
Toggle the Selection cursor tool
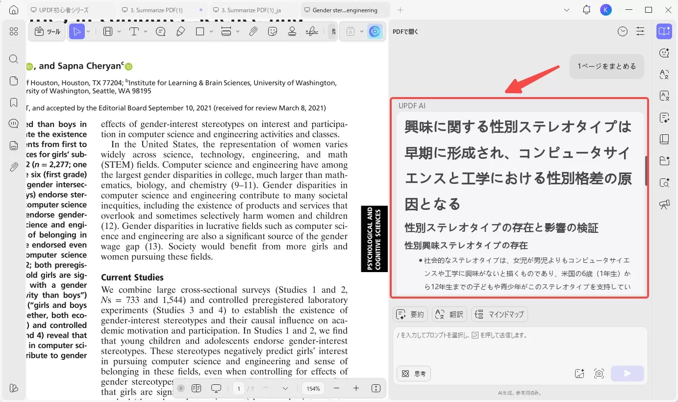click(77, 31)
